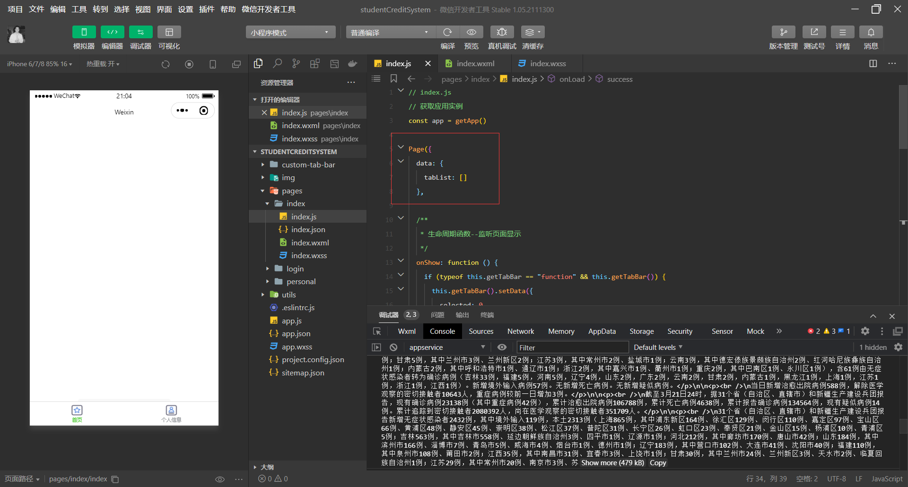The width and height of the screenshot is (908, 487).
Task: Click the Copy button in console
Action: pos(658,463)
